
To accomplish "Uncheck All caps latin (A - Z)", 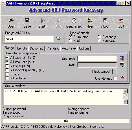I will pos(7,57).
